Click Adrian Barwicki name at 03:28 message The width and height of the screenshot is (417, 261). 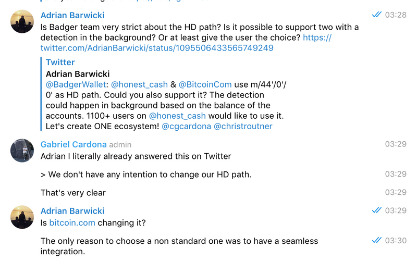click(72, 15)
